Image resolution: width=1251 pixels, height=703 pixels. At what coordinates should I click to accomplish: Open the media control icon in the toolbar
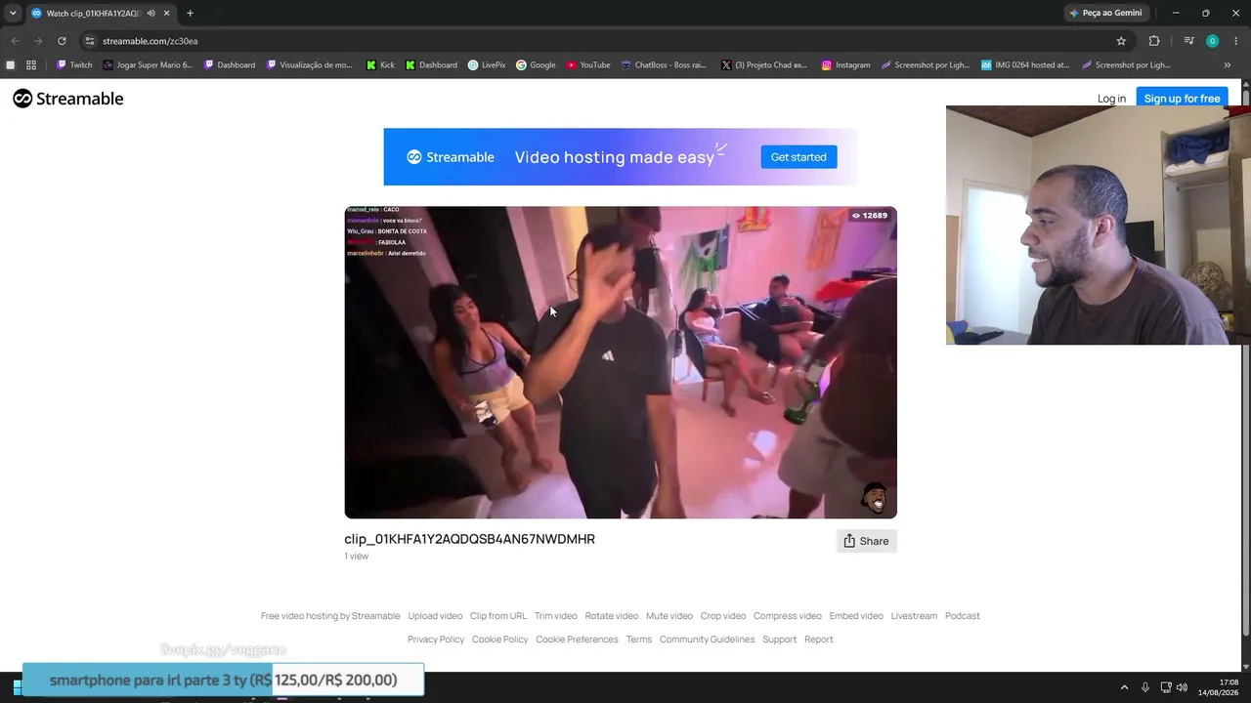click(1188, 41)
